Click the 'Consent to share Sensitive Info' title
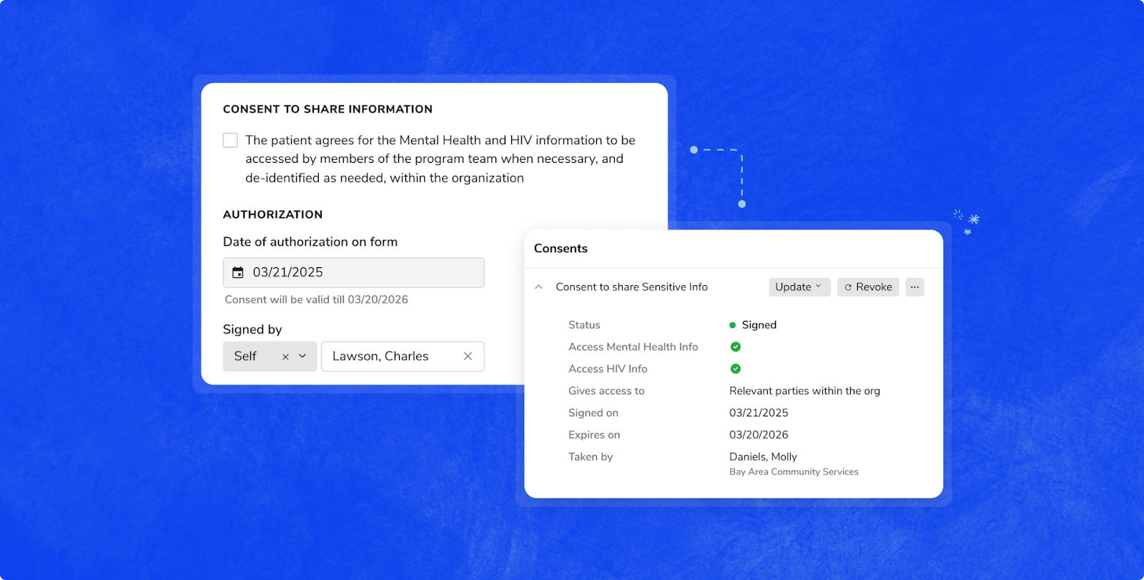 click(631, 287)
